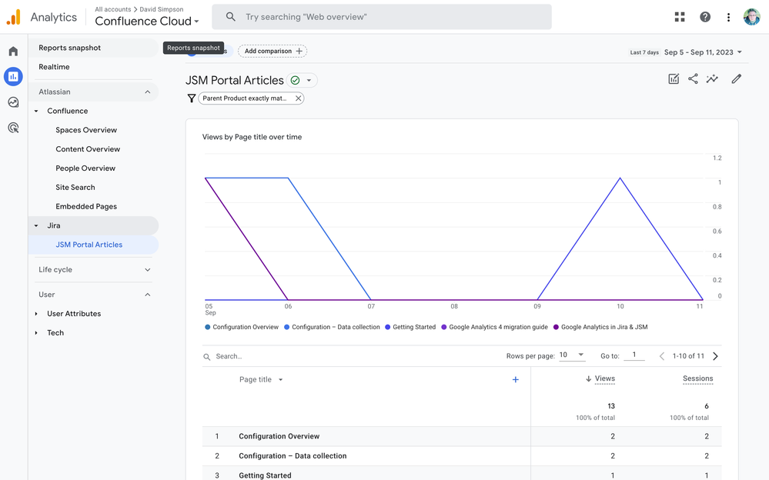
Task: Click the user profile avatar
Action: tap(751, 17)
